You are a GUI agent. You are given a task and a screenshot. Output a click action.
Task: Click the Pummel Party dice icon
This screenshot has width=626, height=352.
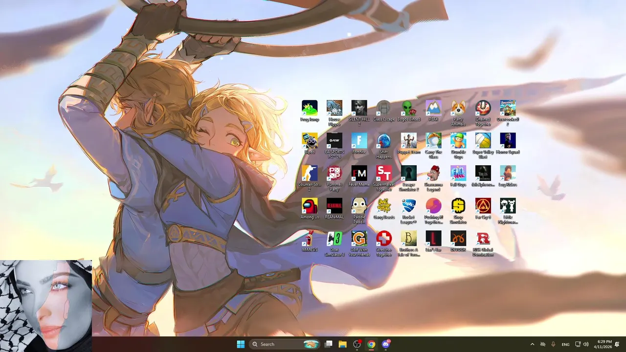(335, 178)
